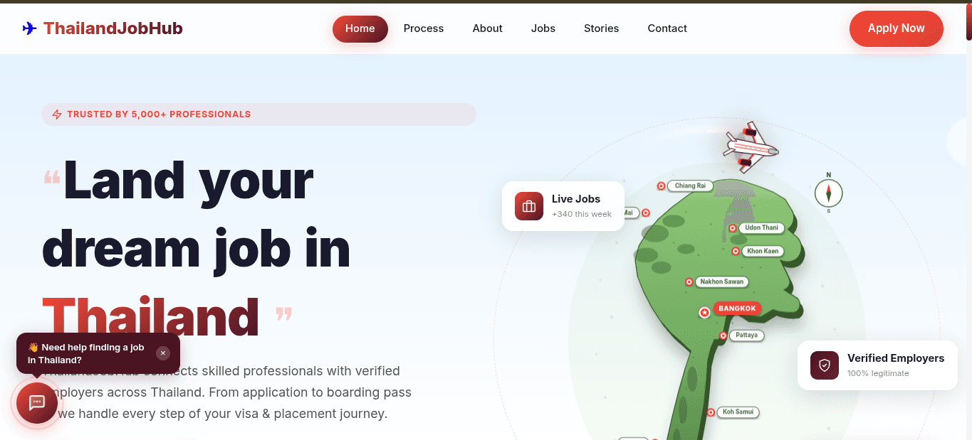972x440 pixels.
Task: Select the Pattaya map label
Action: click(x=746, y=335)
